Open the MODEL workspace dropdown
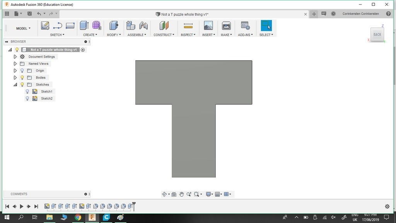The width and height of the screenshot is (396, 223). (23, 28)
